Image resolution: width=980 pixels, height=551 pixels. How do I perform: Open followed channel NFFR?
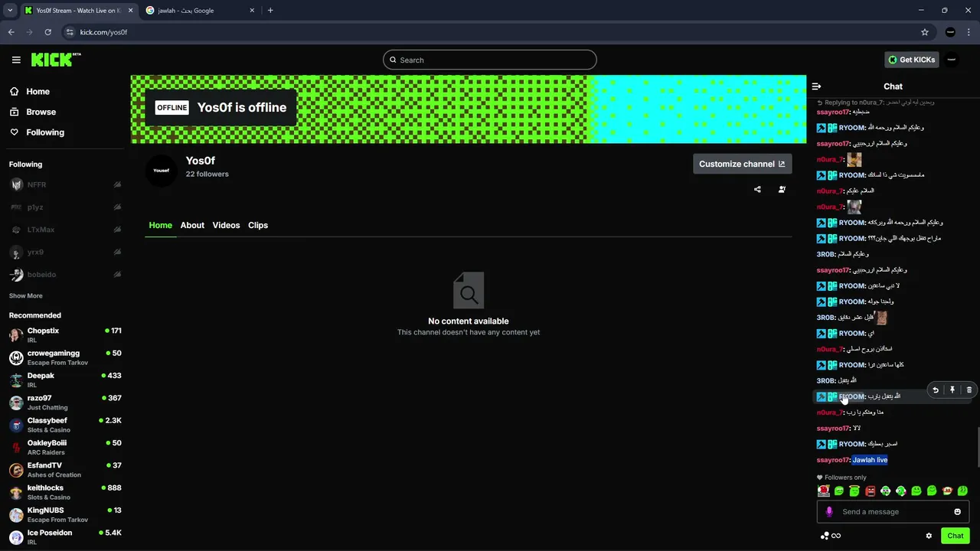click(x=65, y=184)
